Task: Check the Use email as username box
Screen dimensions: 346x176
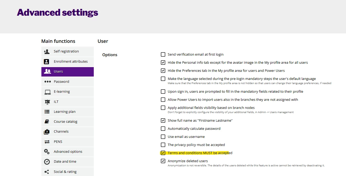Action: coord(163,137)
